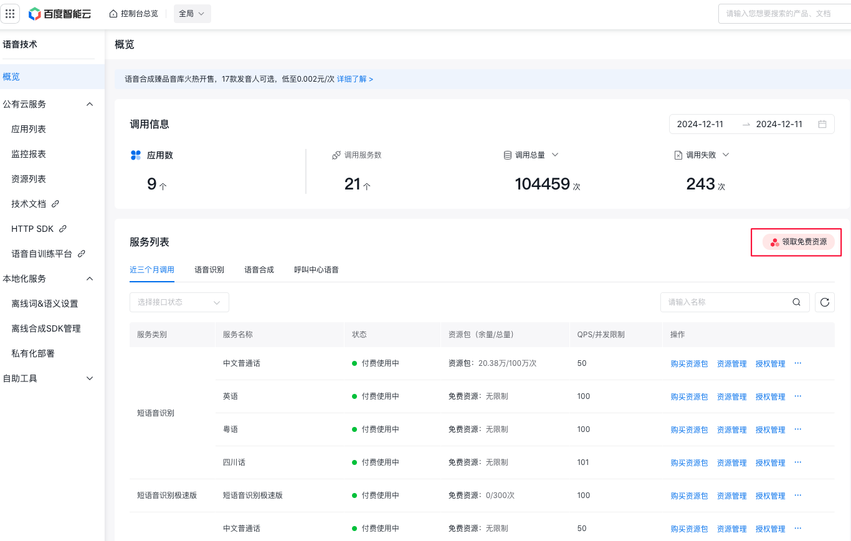Click 购买资源包 for 短语音识别极速版 row
This screenshot has width=851, height=541.
[689, 496]
